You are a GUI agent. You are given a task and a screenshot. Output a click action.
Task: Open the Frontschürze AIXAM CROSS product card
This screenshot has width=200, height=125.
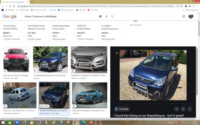coord(13,31)
